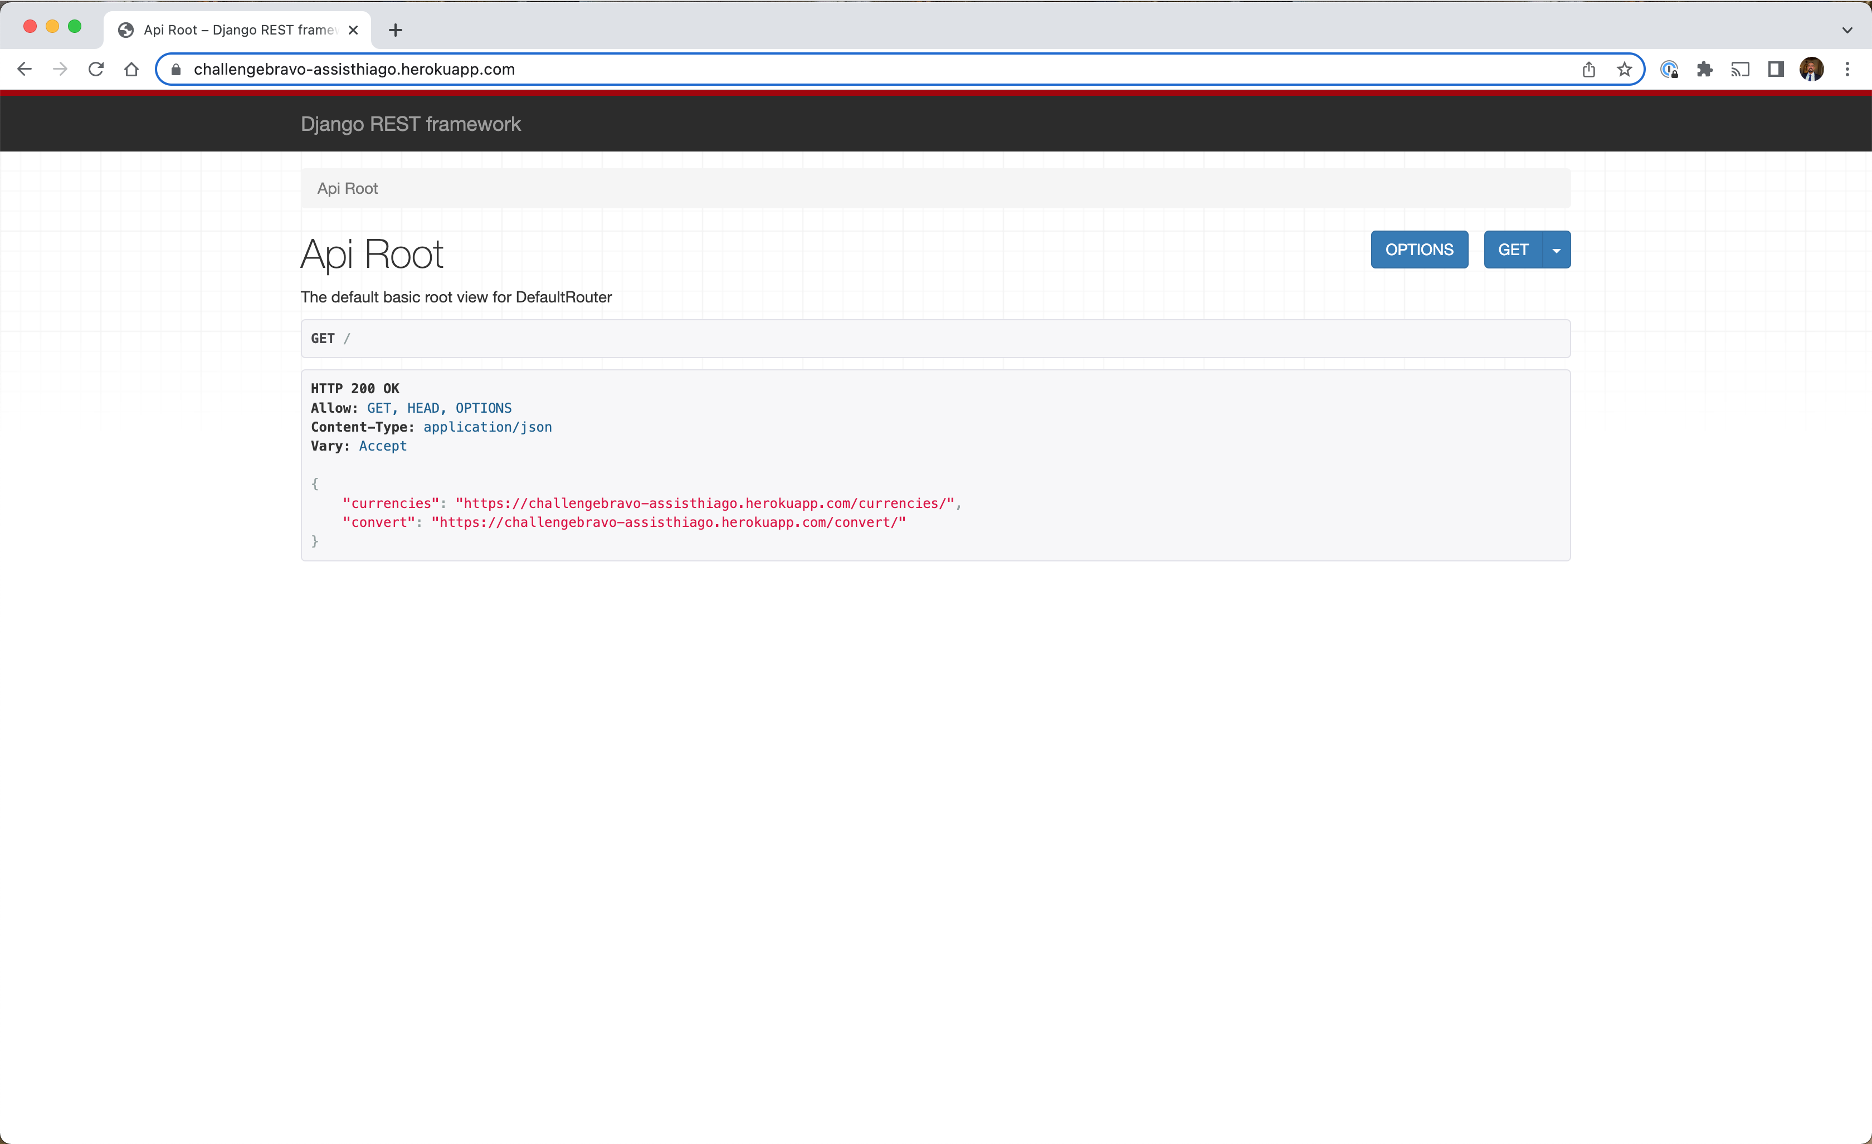This screenshot has height=1144, width=1872.
Task: Click the Vary header Accept value
Action: [383, 446]
